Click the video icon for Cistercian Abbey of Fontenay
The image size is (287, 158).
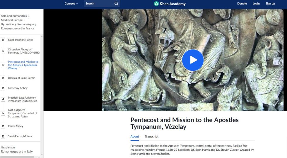coord(3,51)
